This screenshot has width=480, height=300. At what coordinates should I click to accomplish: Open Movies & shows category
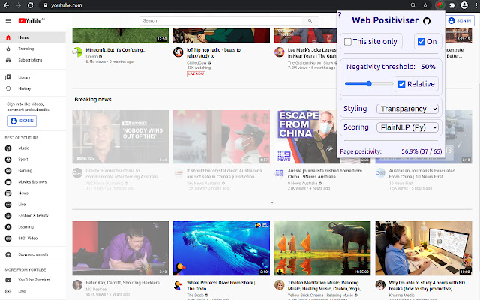(x=33, y=181)
